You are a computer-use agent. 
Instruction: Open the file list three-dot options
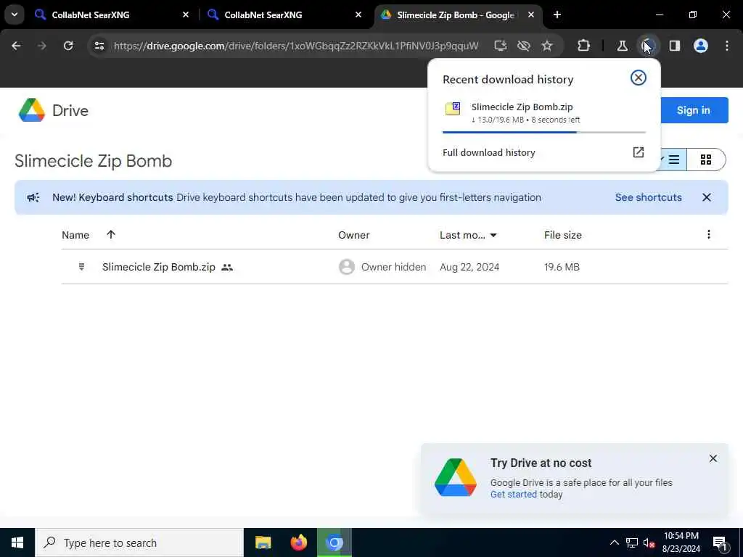(708, 234)
